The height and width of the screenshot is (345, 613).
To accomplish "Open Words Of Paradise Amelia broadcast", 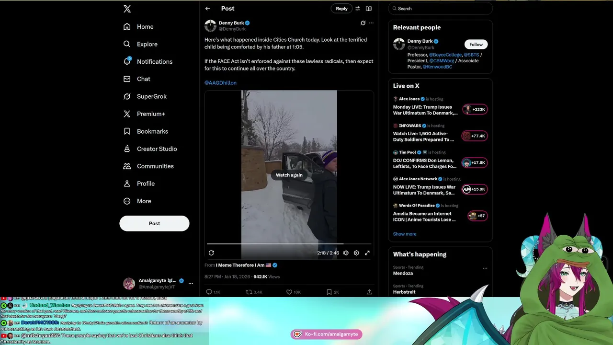I will coord(424,217).
